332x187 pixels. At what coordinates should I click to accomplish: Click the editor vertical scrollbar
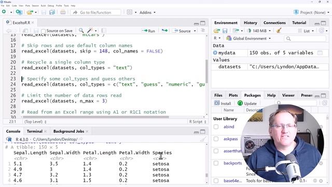[206, 71]
